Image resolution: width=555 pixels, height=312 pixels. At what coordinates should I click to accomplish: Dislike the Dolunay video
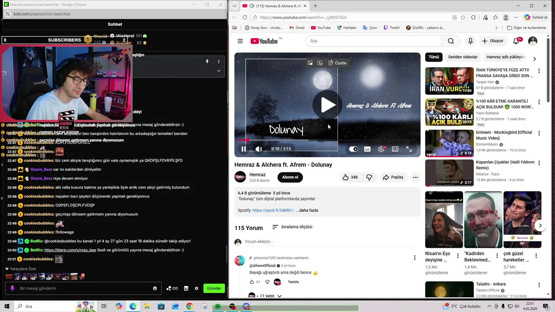click(x=369, y=177)
